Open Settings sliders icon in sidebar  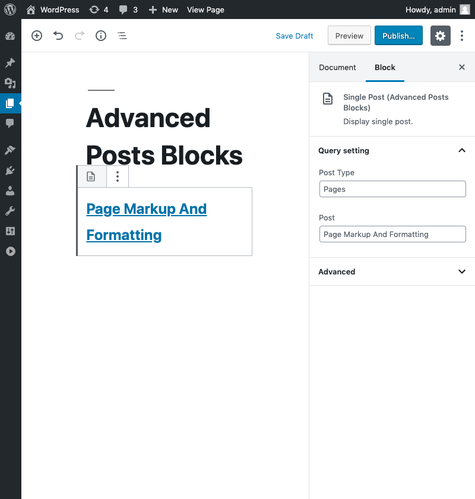click(10, 231)
